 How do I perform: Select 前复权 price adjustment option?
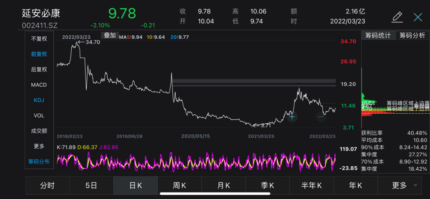coord(39,54)
